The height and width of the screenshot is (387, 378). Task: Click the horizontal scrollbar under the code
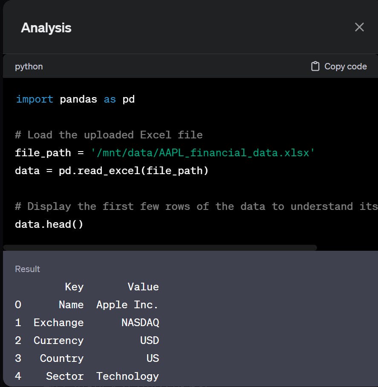(160, 247)
